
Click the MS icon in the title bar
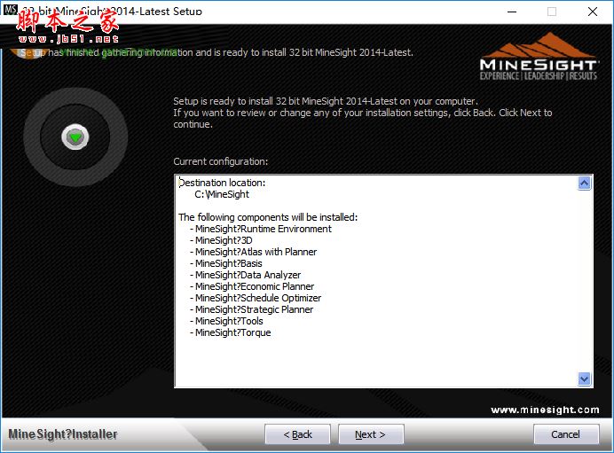coord(10,10)
